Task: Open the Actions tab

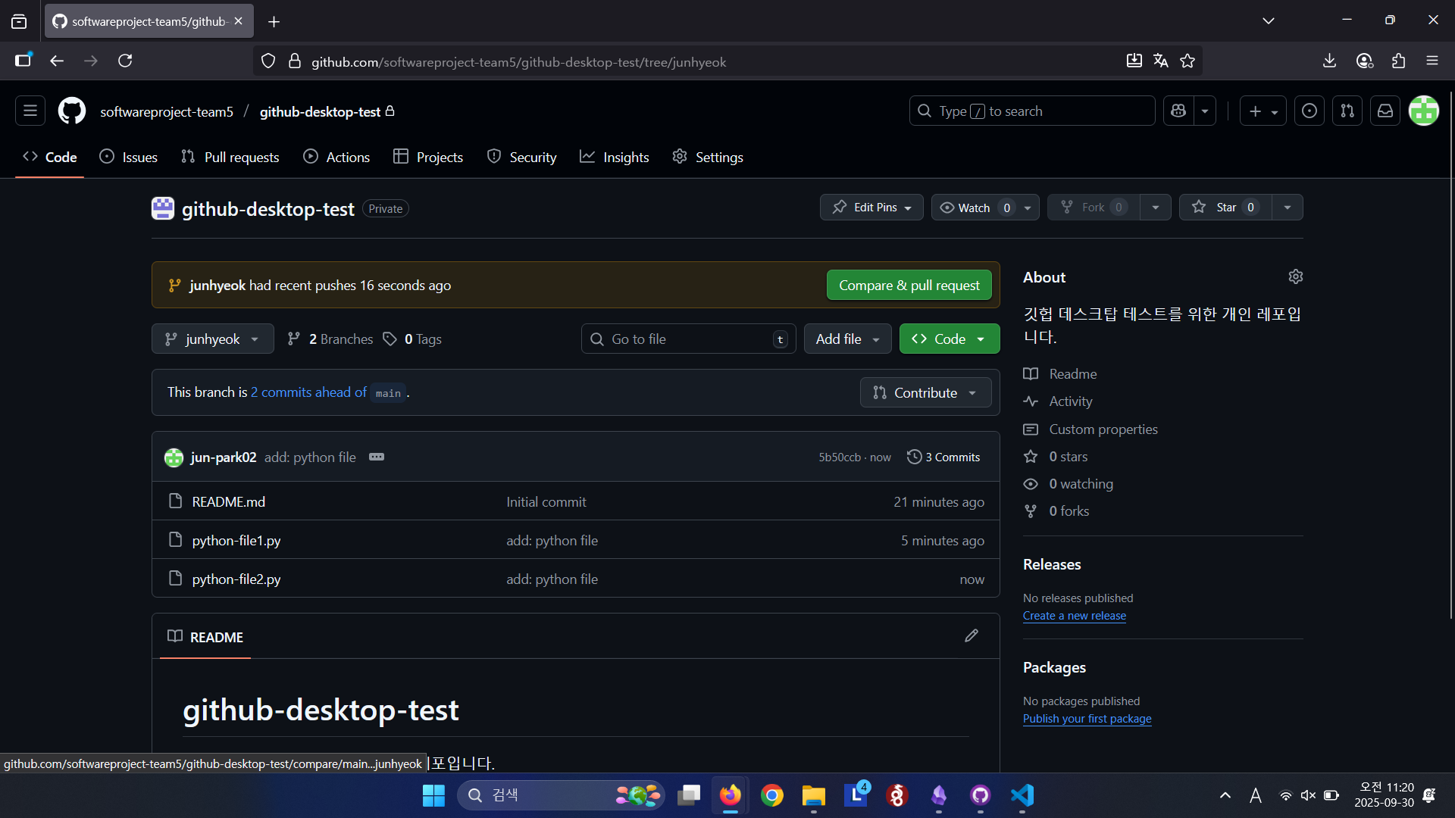Action: coord(336,158)
